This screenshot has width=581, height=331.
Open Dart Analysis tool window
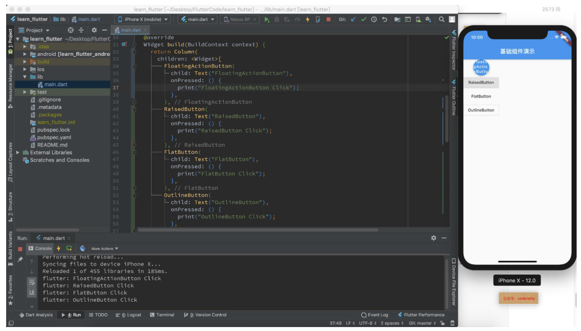36,315
